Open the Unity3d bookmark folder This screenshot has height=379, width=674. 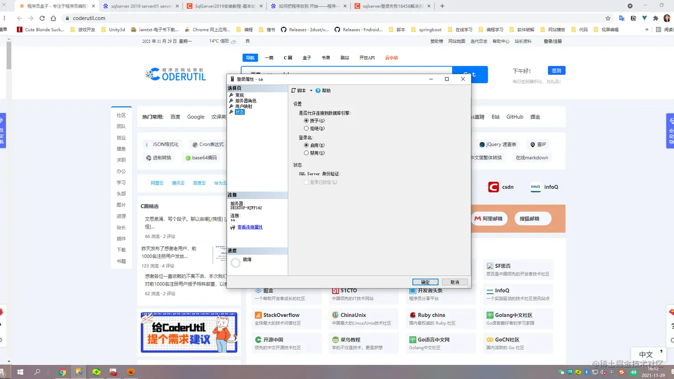click(113, 30)
